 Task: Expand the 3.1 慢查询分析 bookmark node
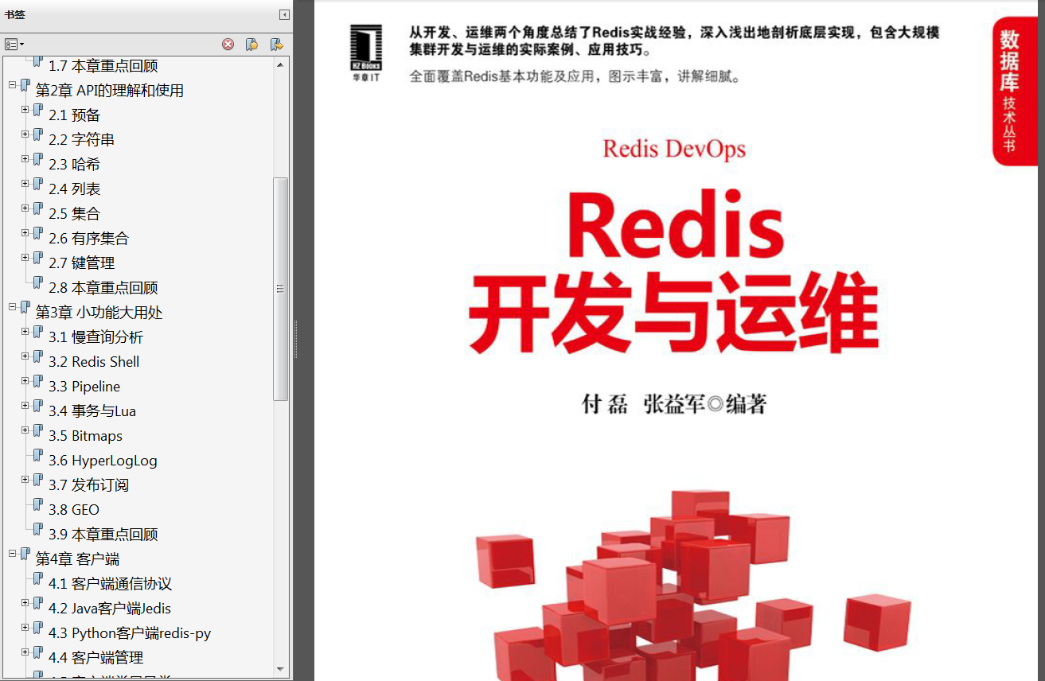coord(25,331)
